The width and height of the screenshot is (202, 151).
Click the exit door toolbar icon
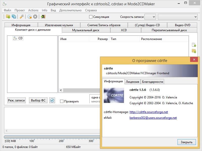tap(43, 17)
